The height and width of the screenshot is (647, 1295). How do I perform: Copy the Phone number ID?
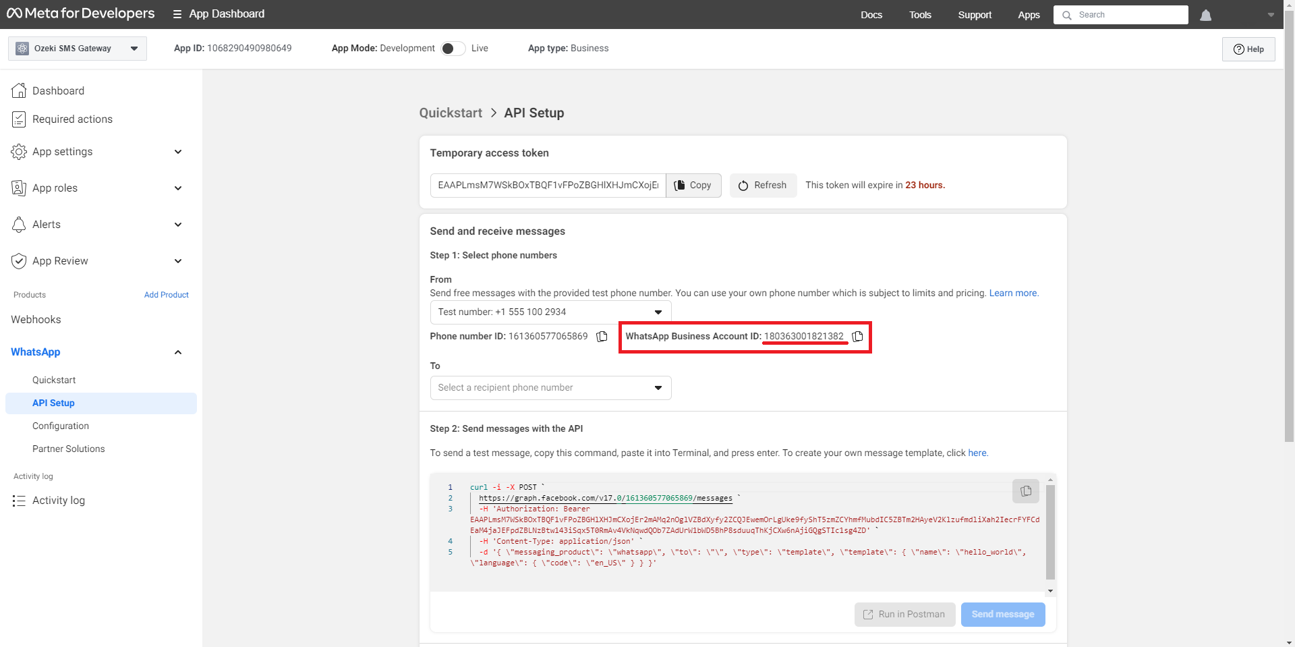point(602,336)
